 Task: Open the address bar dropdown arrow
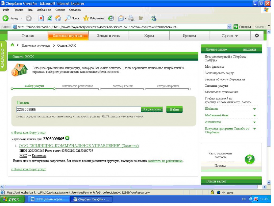(229, 27)
